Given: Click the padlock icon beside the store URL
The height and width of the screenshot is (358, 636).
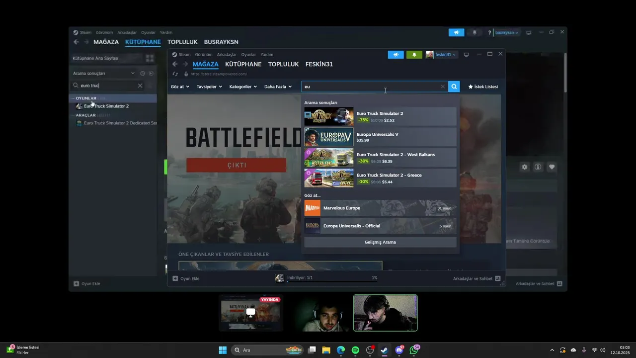Looking at the screenshot, I should [x=186, y=74].
